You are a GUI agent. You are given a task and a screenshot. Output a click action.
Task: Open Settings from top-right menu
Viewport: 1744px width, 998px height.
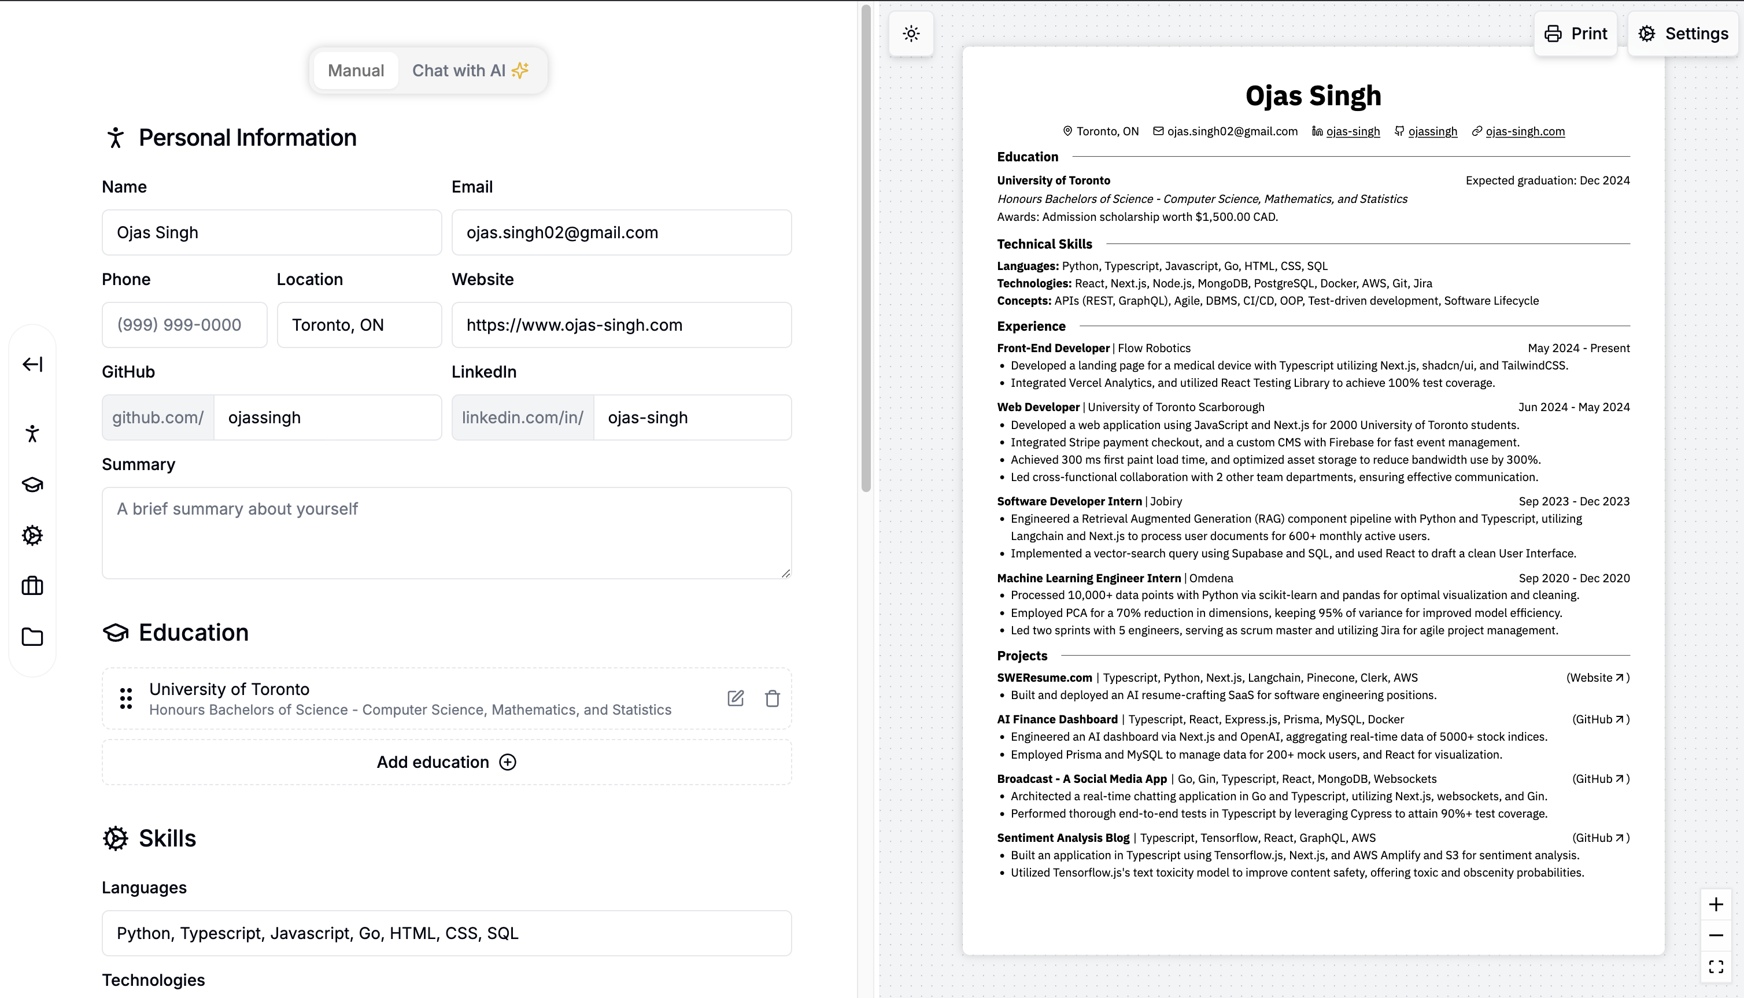[x=1684, y=34]
